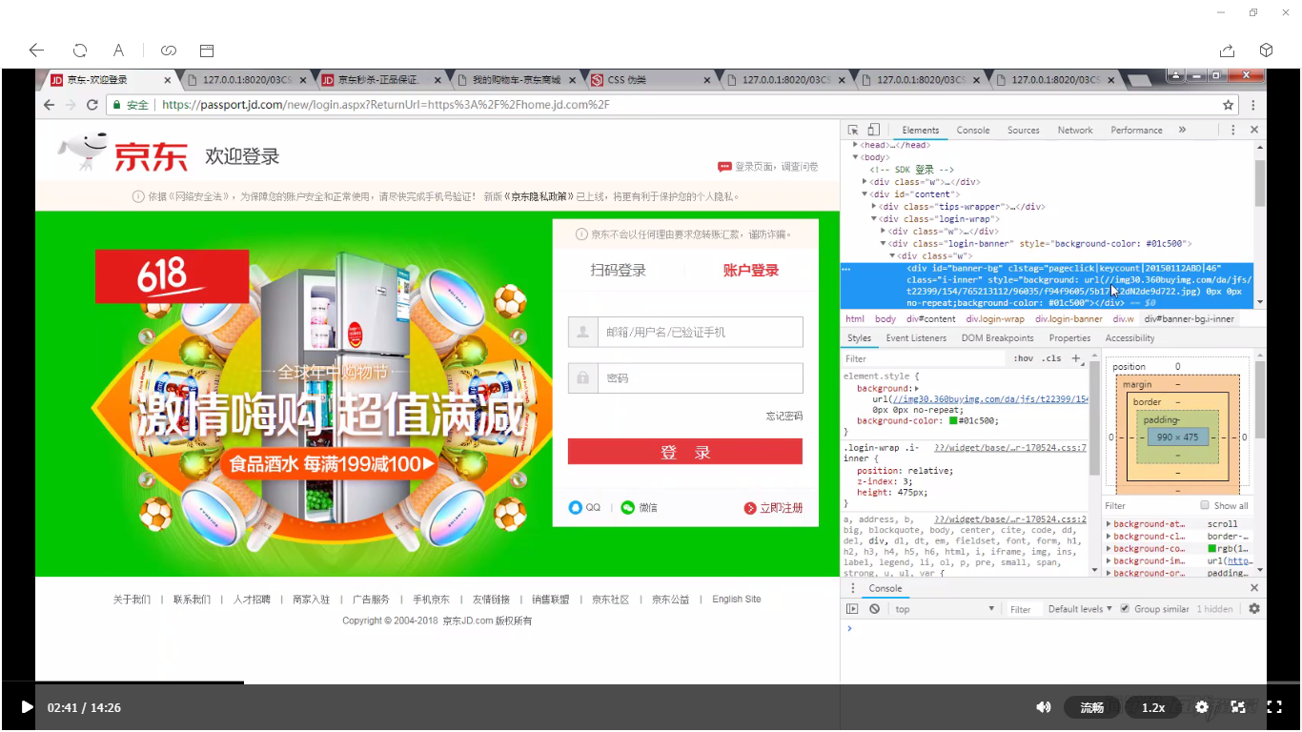Open the Chrome three-dot menu

[1253, 105]
